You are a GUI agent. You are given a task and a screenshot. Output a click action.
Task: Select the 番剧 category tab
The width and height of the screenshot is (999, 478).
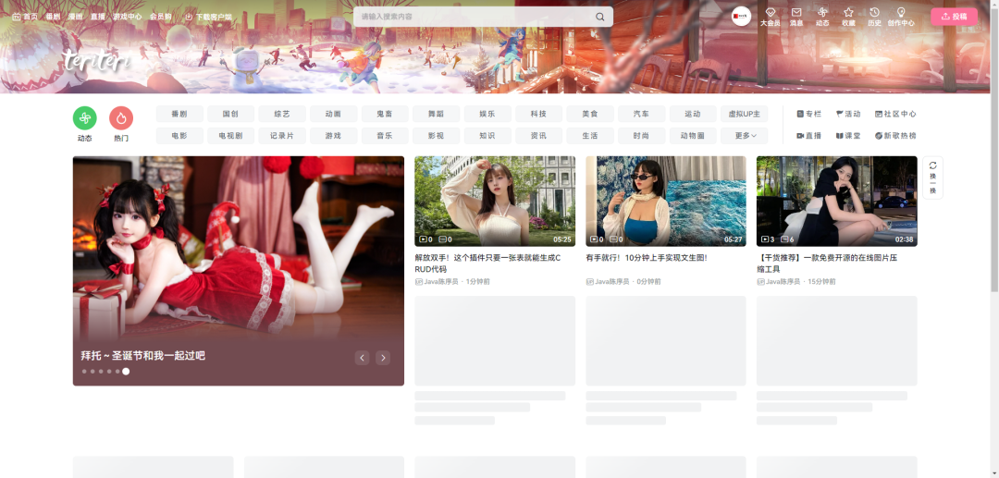coord(179,115)
